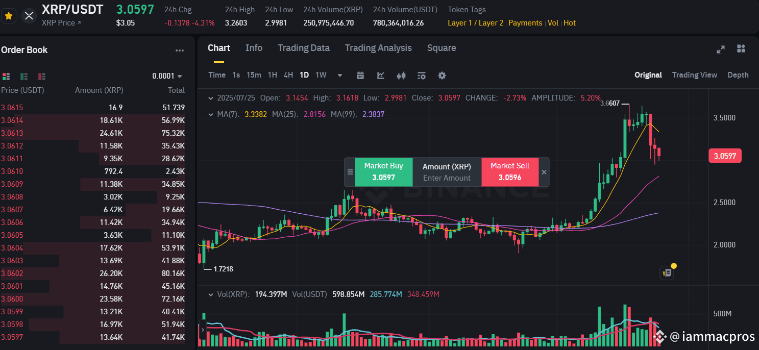Click the MA(99) value 2.3837
This screenshot has width=759, height=350.
tap(373, 114)
